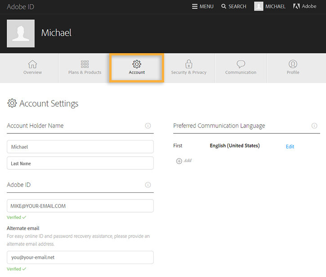Click the MICHAEL username in top bar
The height and width of the screenshot is (277, 326).
275,6
